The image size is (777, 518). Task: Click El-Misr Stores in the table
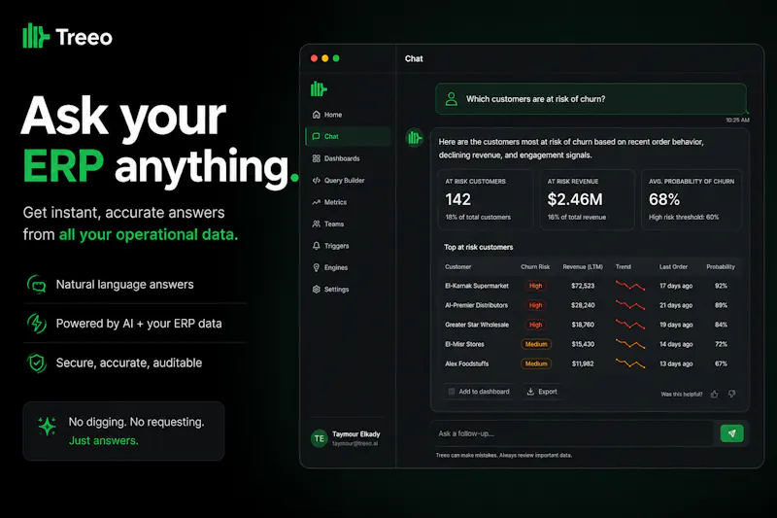pos(464,344)
